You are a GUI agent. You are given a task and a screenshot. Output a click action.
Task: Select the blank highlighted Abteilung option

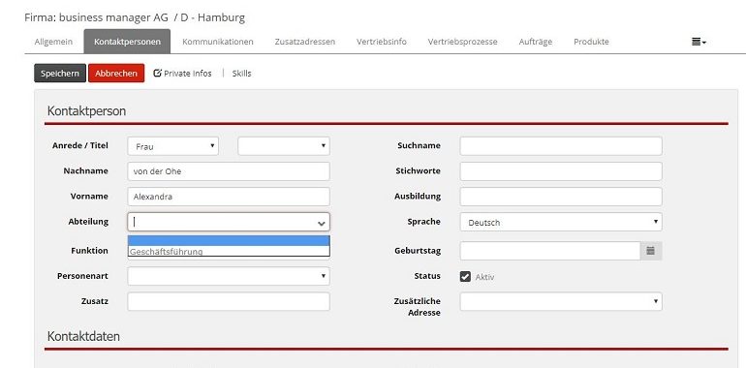(229, 240)
